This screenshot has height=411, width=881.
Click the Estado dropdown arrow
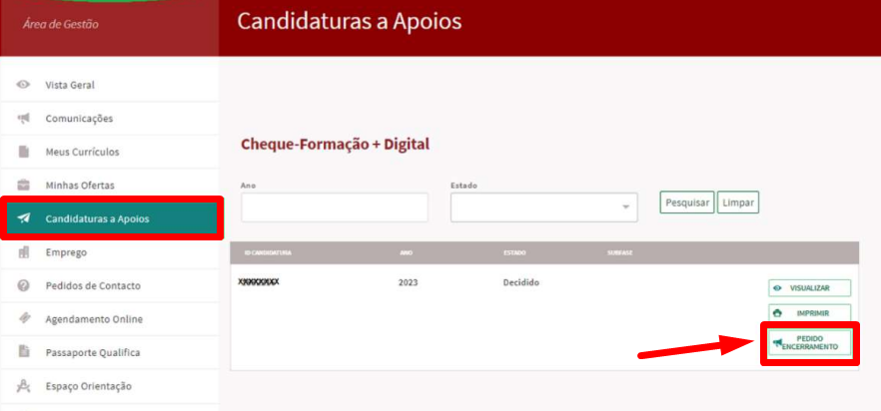[626, 207]
